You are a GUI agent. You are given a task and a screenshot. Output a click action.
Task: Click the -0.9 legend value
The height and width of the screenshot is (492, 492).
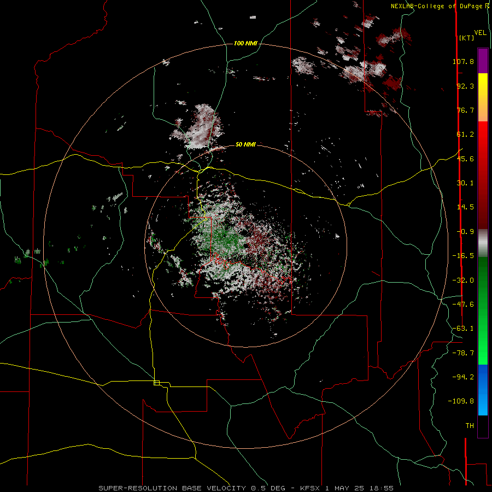coord(465,232)
